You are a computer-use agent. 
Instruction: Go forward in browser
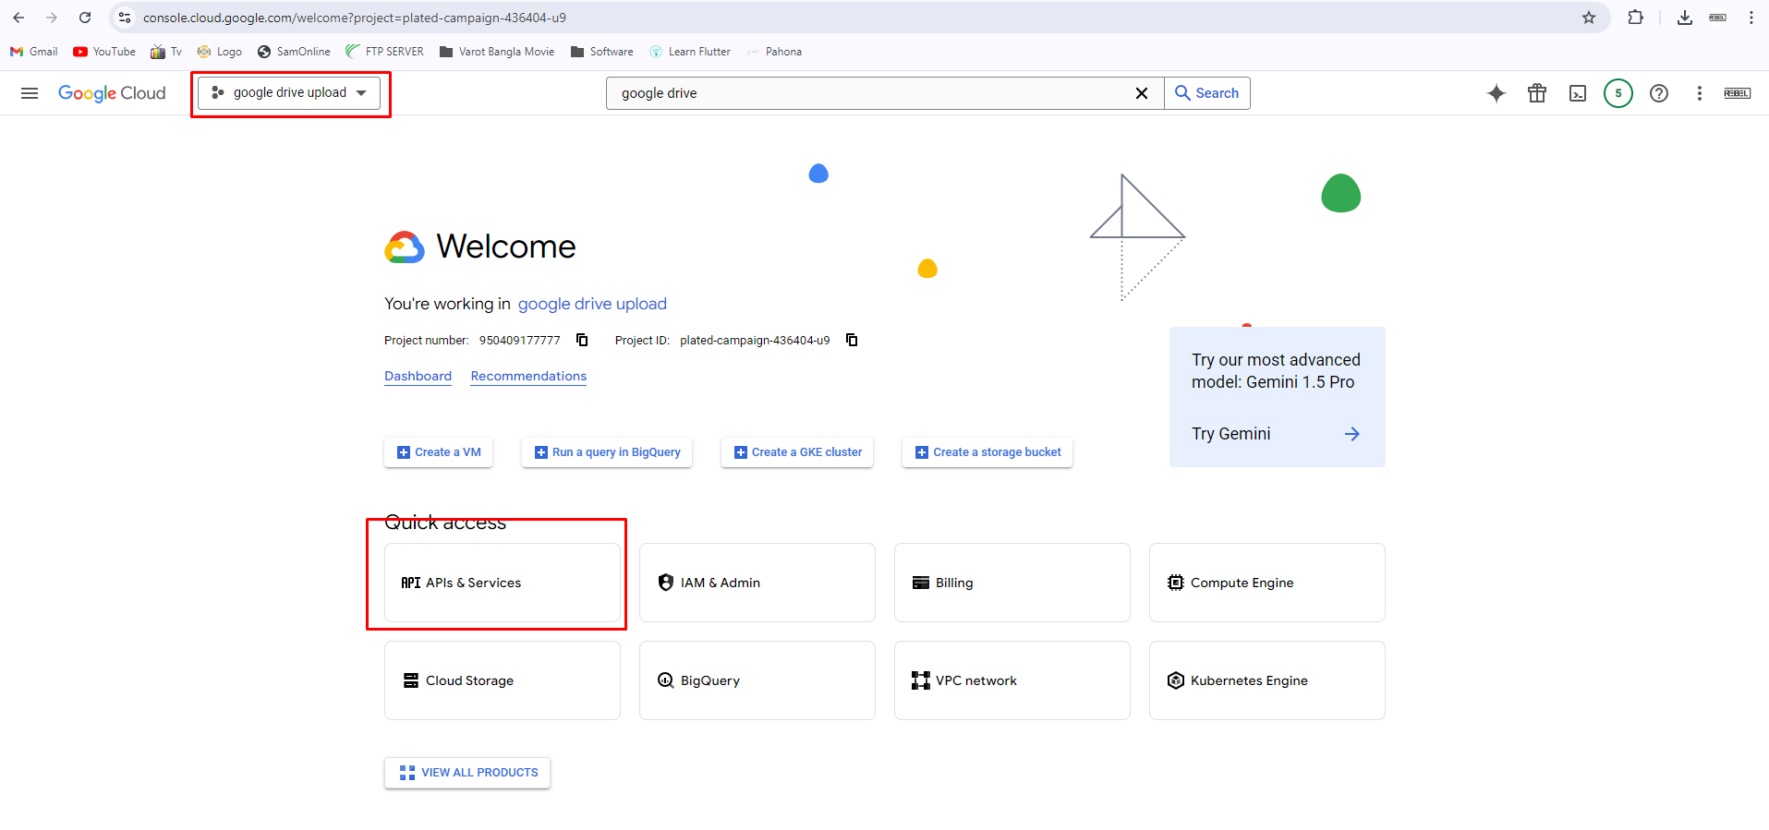pos(52,18)
